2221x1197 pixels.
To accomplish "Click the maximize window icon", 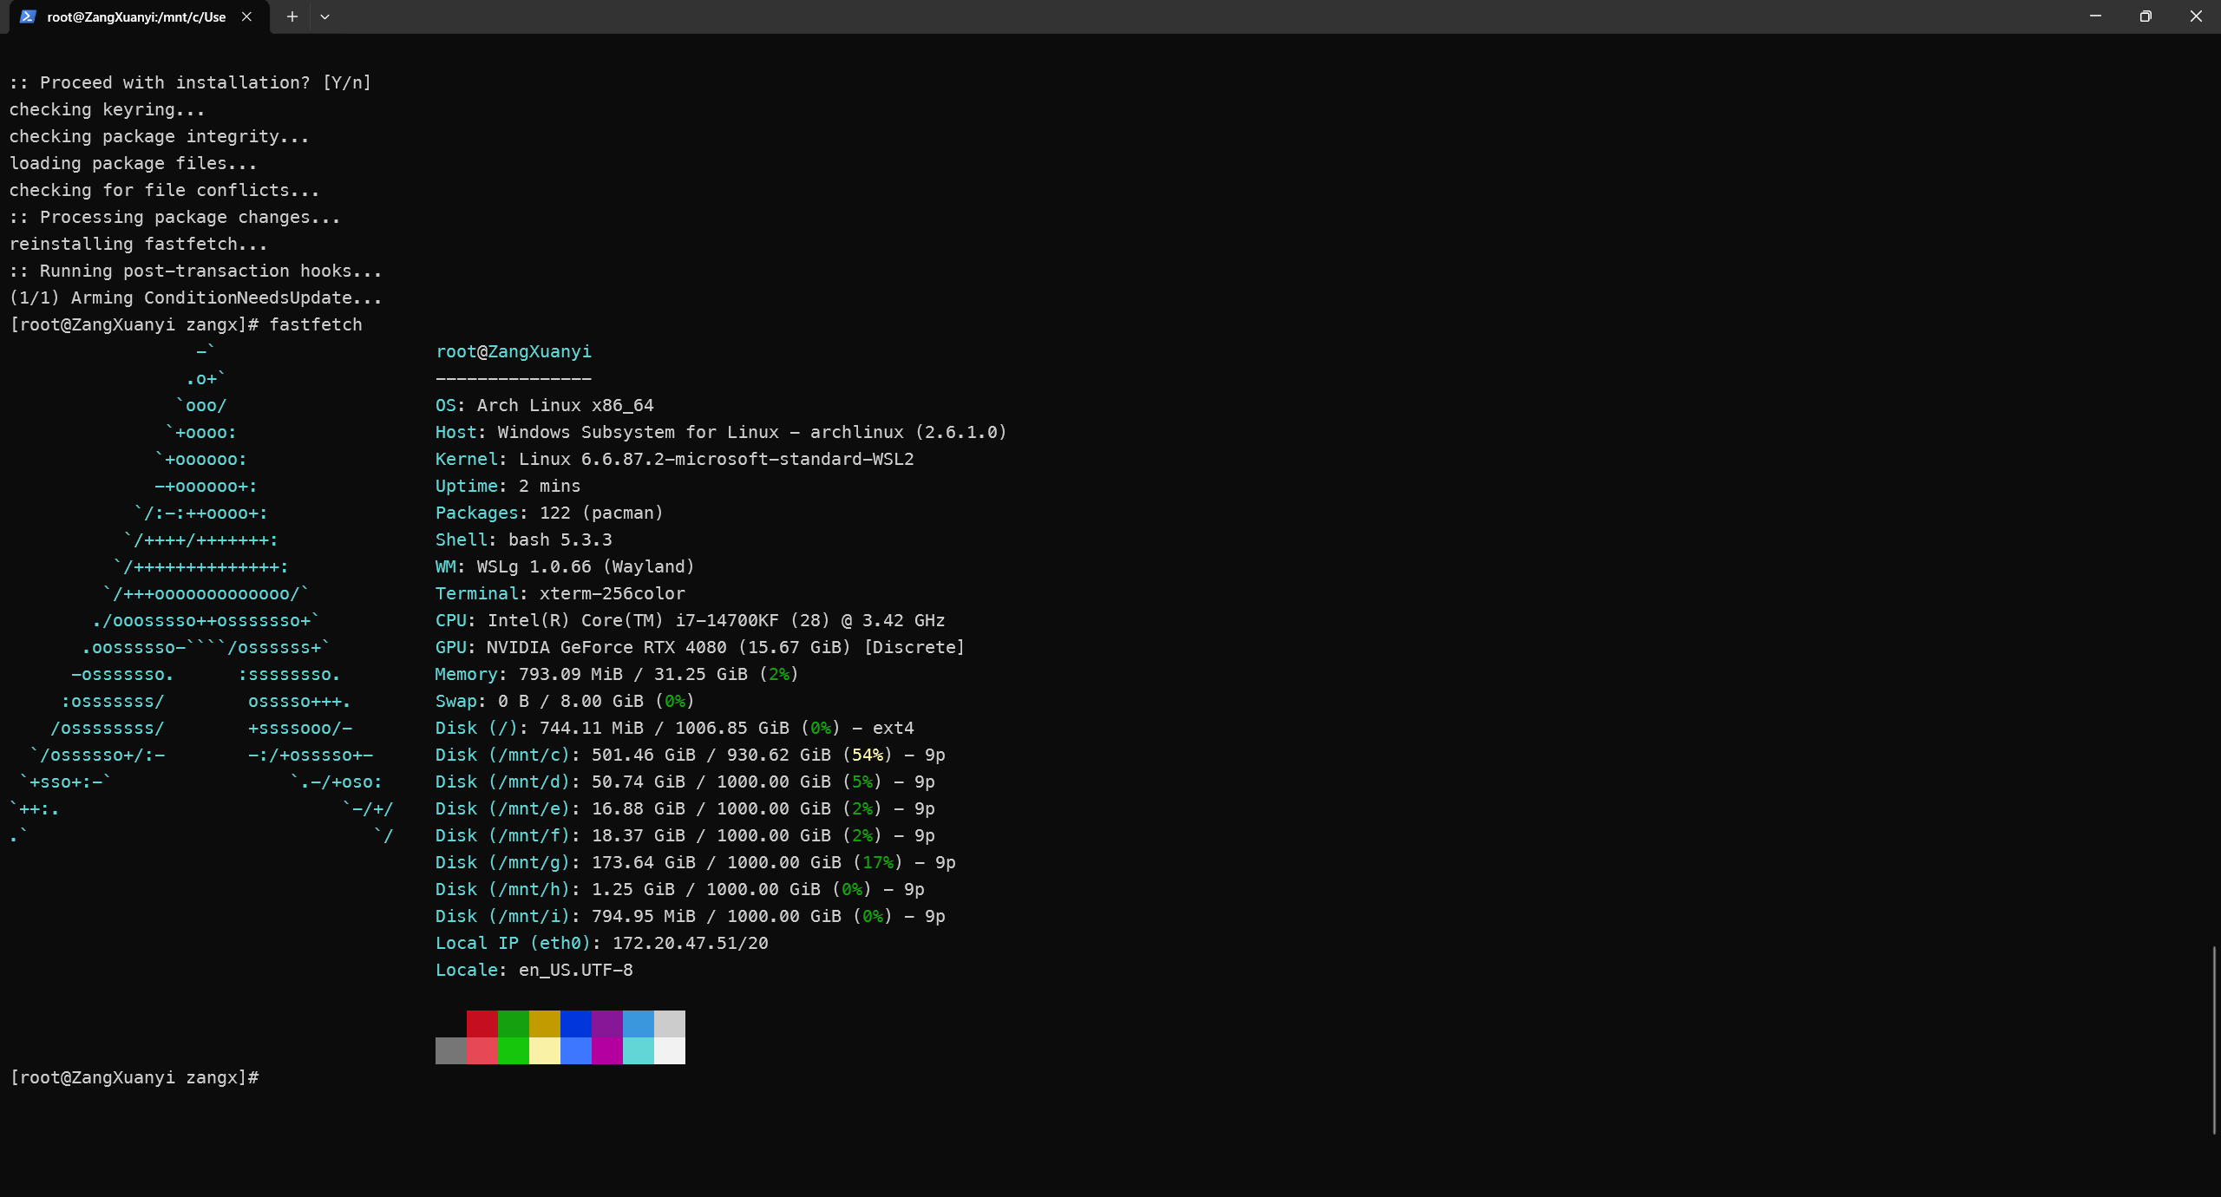I will click(x=2146, y=16).
